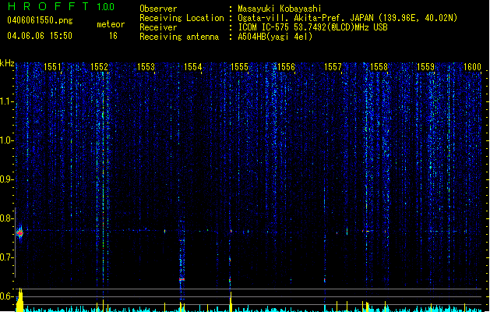Select the Ogata-vill. Akita-Pref. JAPAN location text
490x312 pixels.
[347, 18]
